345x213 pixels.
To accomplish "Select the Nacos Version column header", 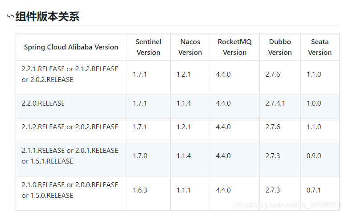I will point(190,47).
